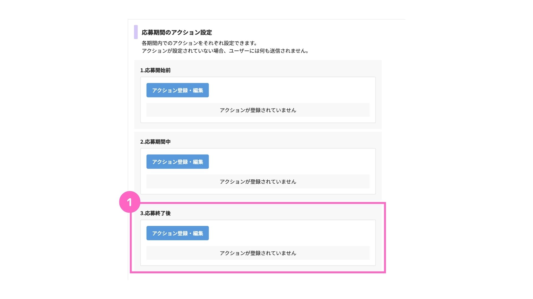Select the 応募期間のアクション設定 heading
Screen dimensions: 533x299
tap(177, 32)
